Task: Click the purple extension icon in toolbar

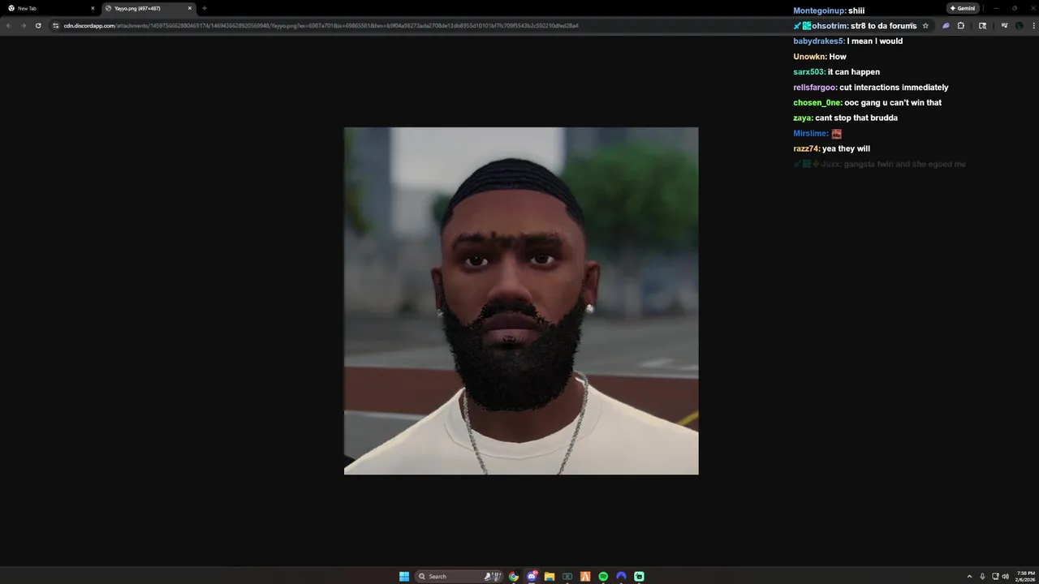Action: coord(946,26)
